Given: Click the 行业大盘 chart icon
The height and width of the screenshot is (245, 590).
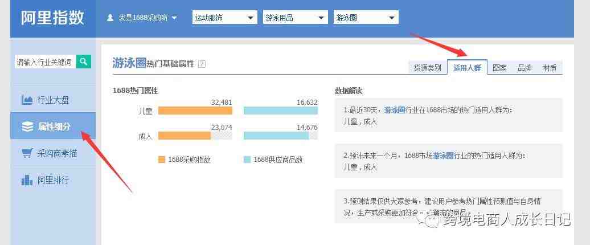Looking at the screenshot, I should [x=27, y=100].
